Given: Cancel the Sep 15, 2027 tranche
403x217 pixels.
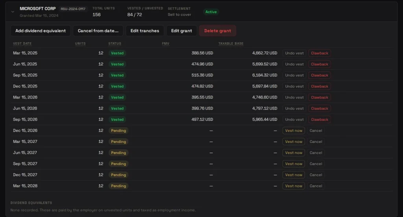Looking at the screenshot, I should pyautogui.click(x=316, y=164).
